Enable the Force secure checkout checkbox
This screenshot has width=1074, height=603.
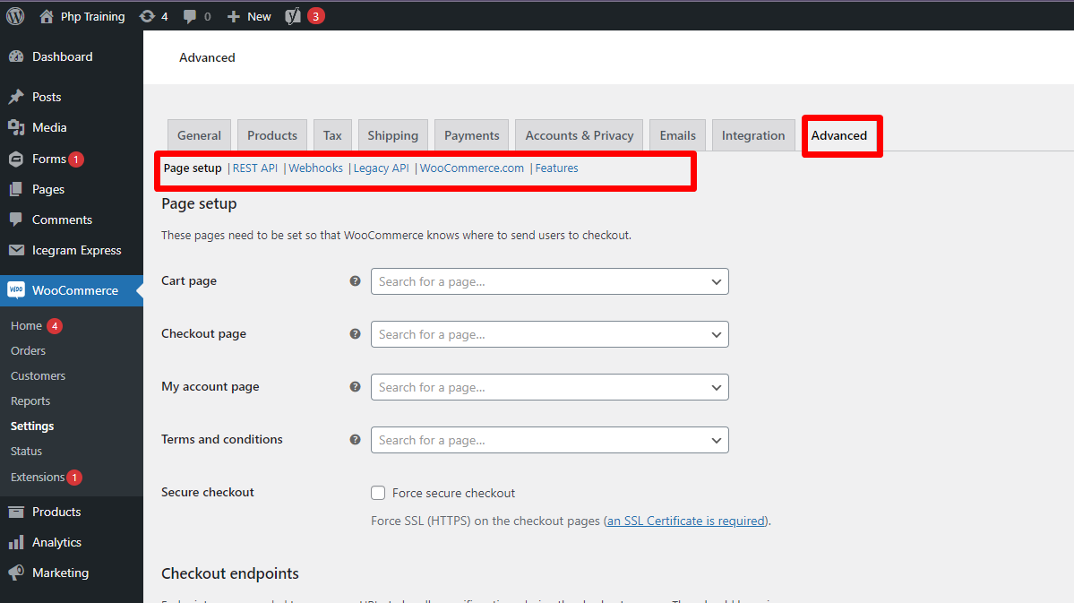tap(378, 493)
